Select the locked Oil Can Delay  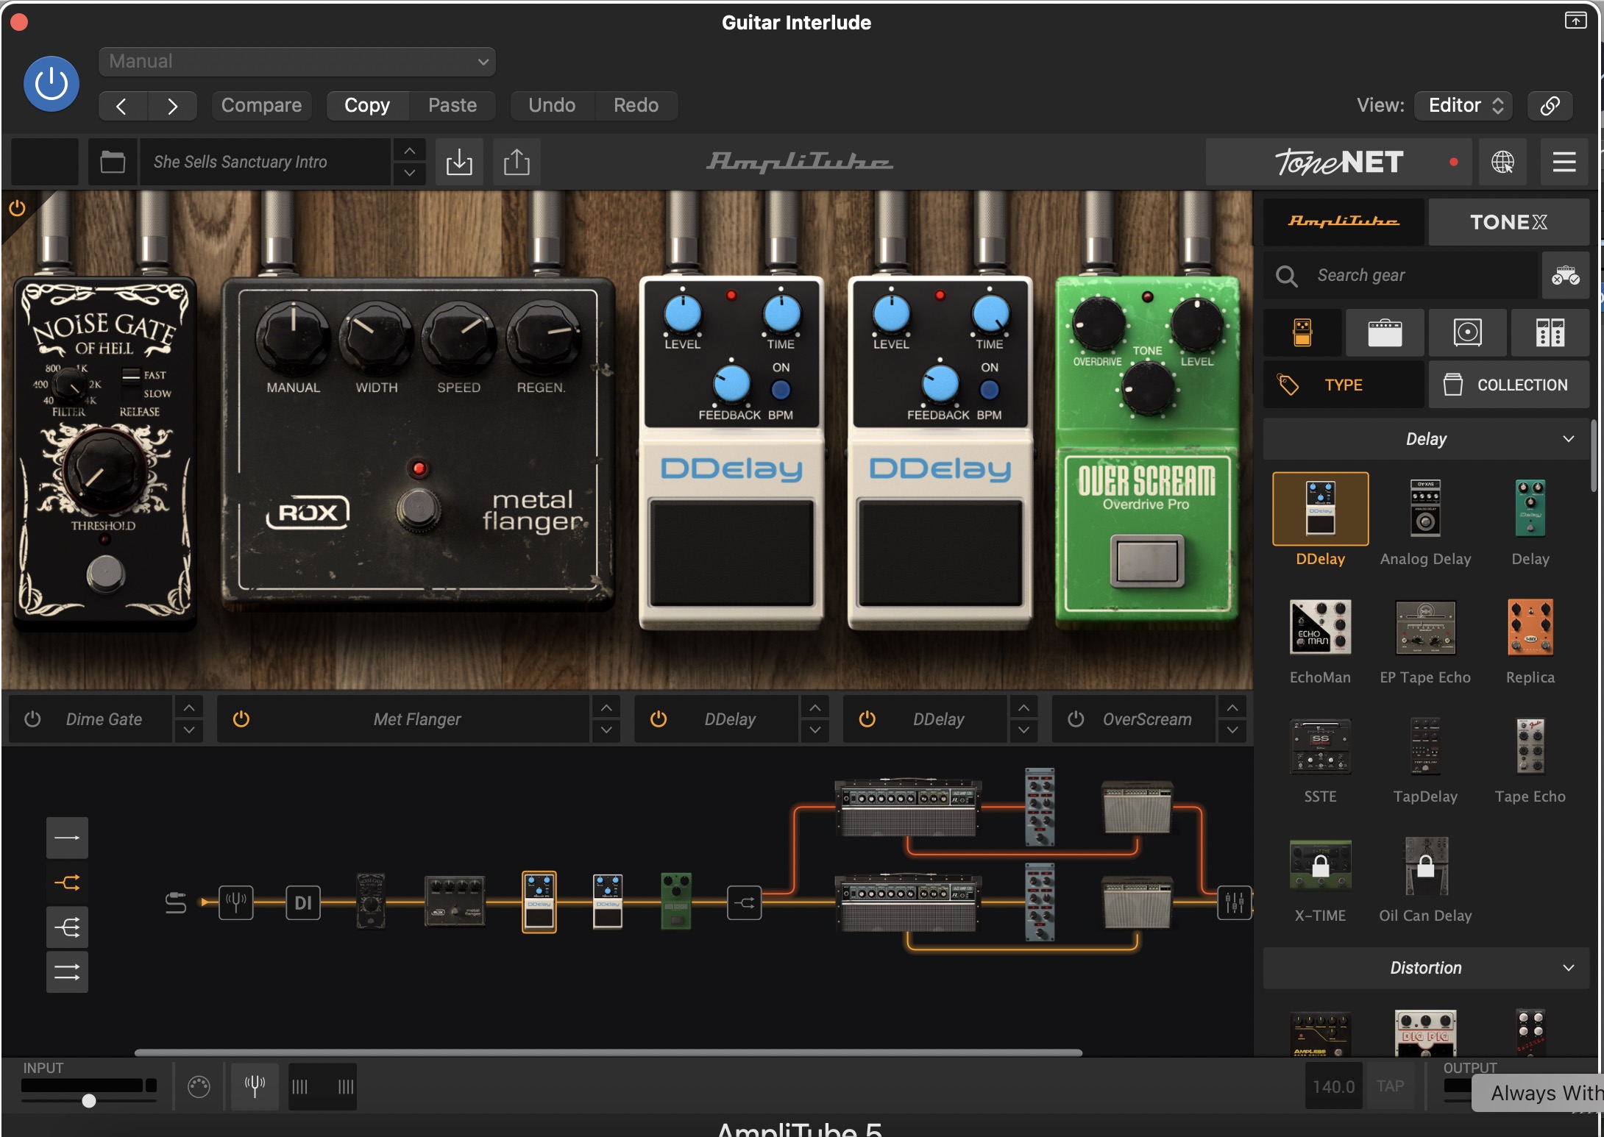click(1425, 865)
